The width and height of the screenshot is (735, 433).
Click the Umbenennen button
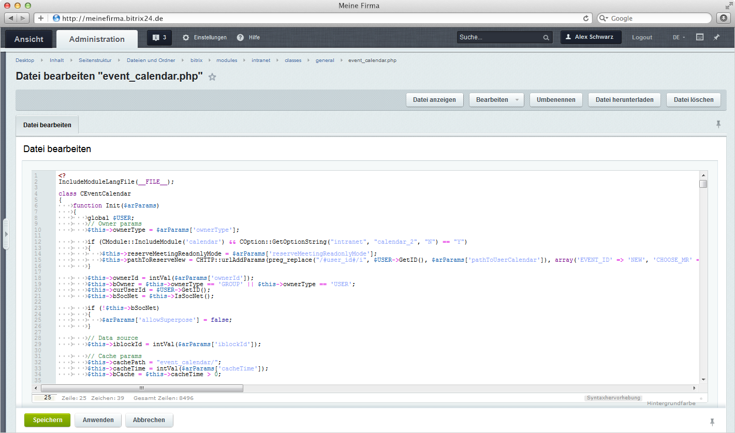pos(556,100)
